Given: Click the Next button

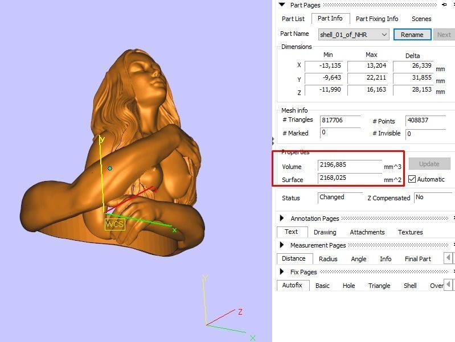Looking at the screenshot, I should click(x=444, y=35).
